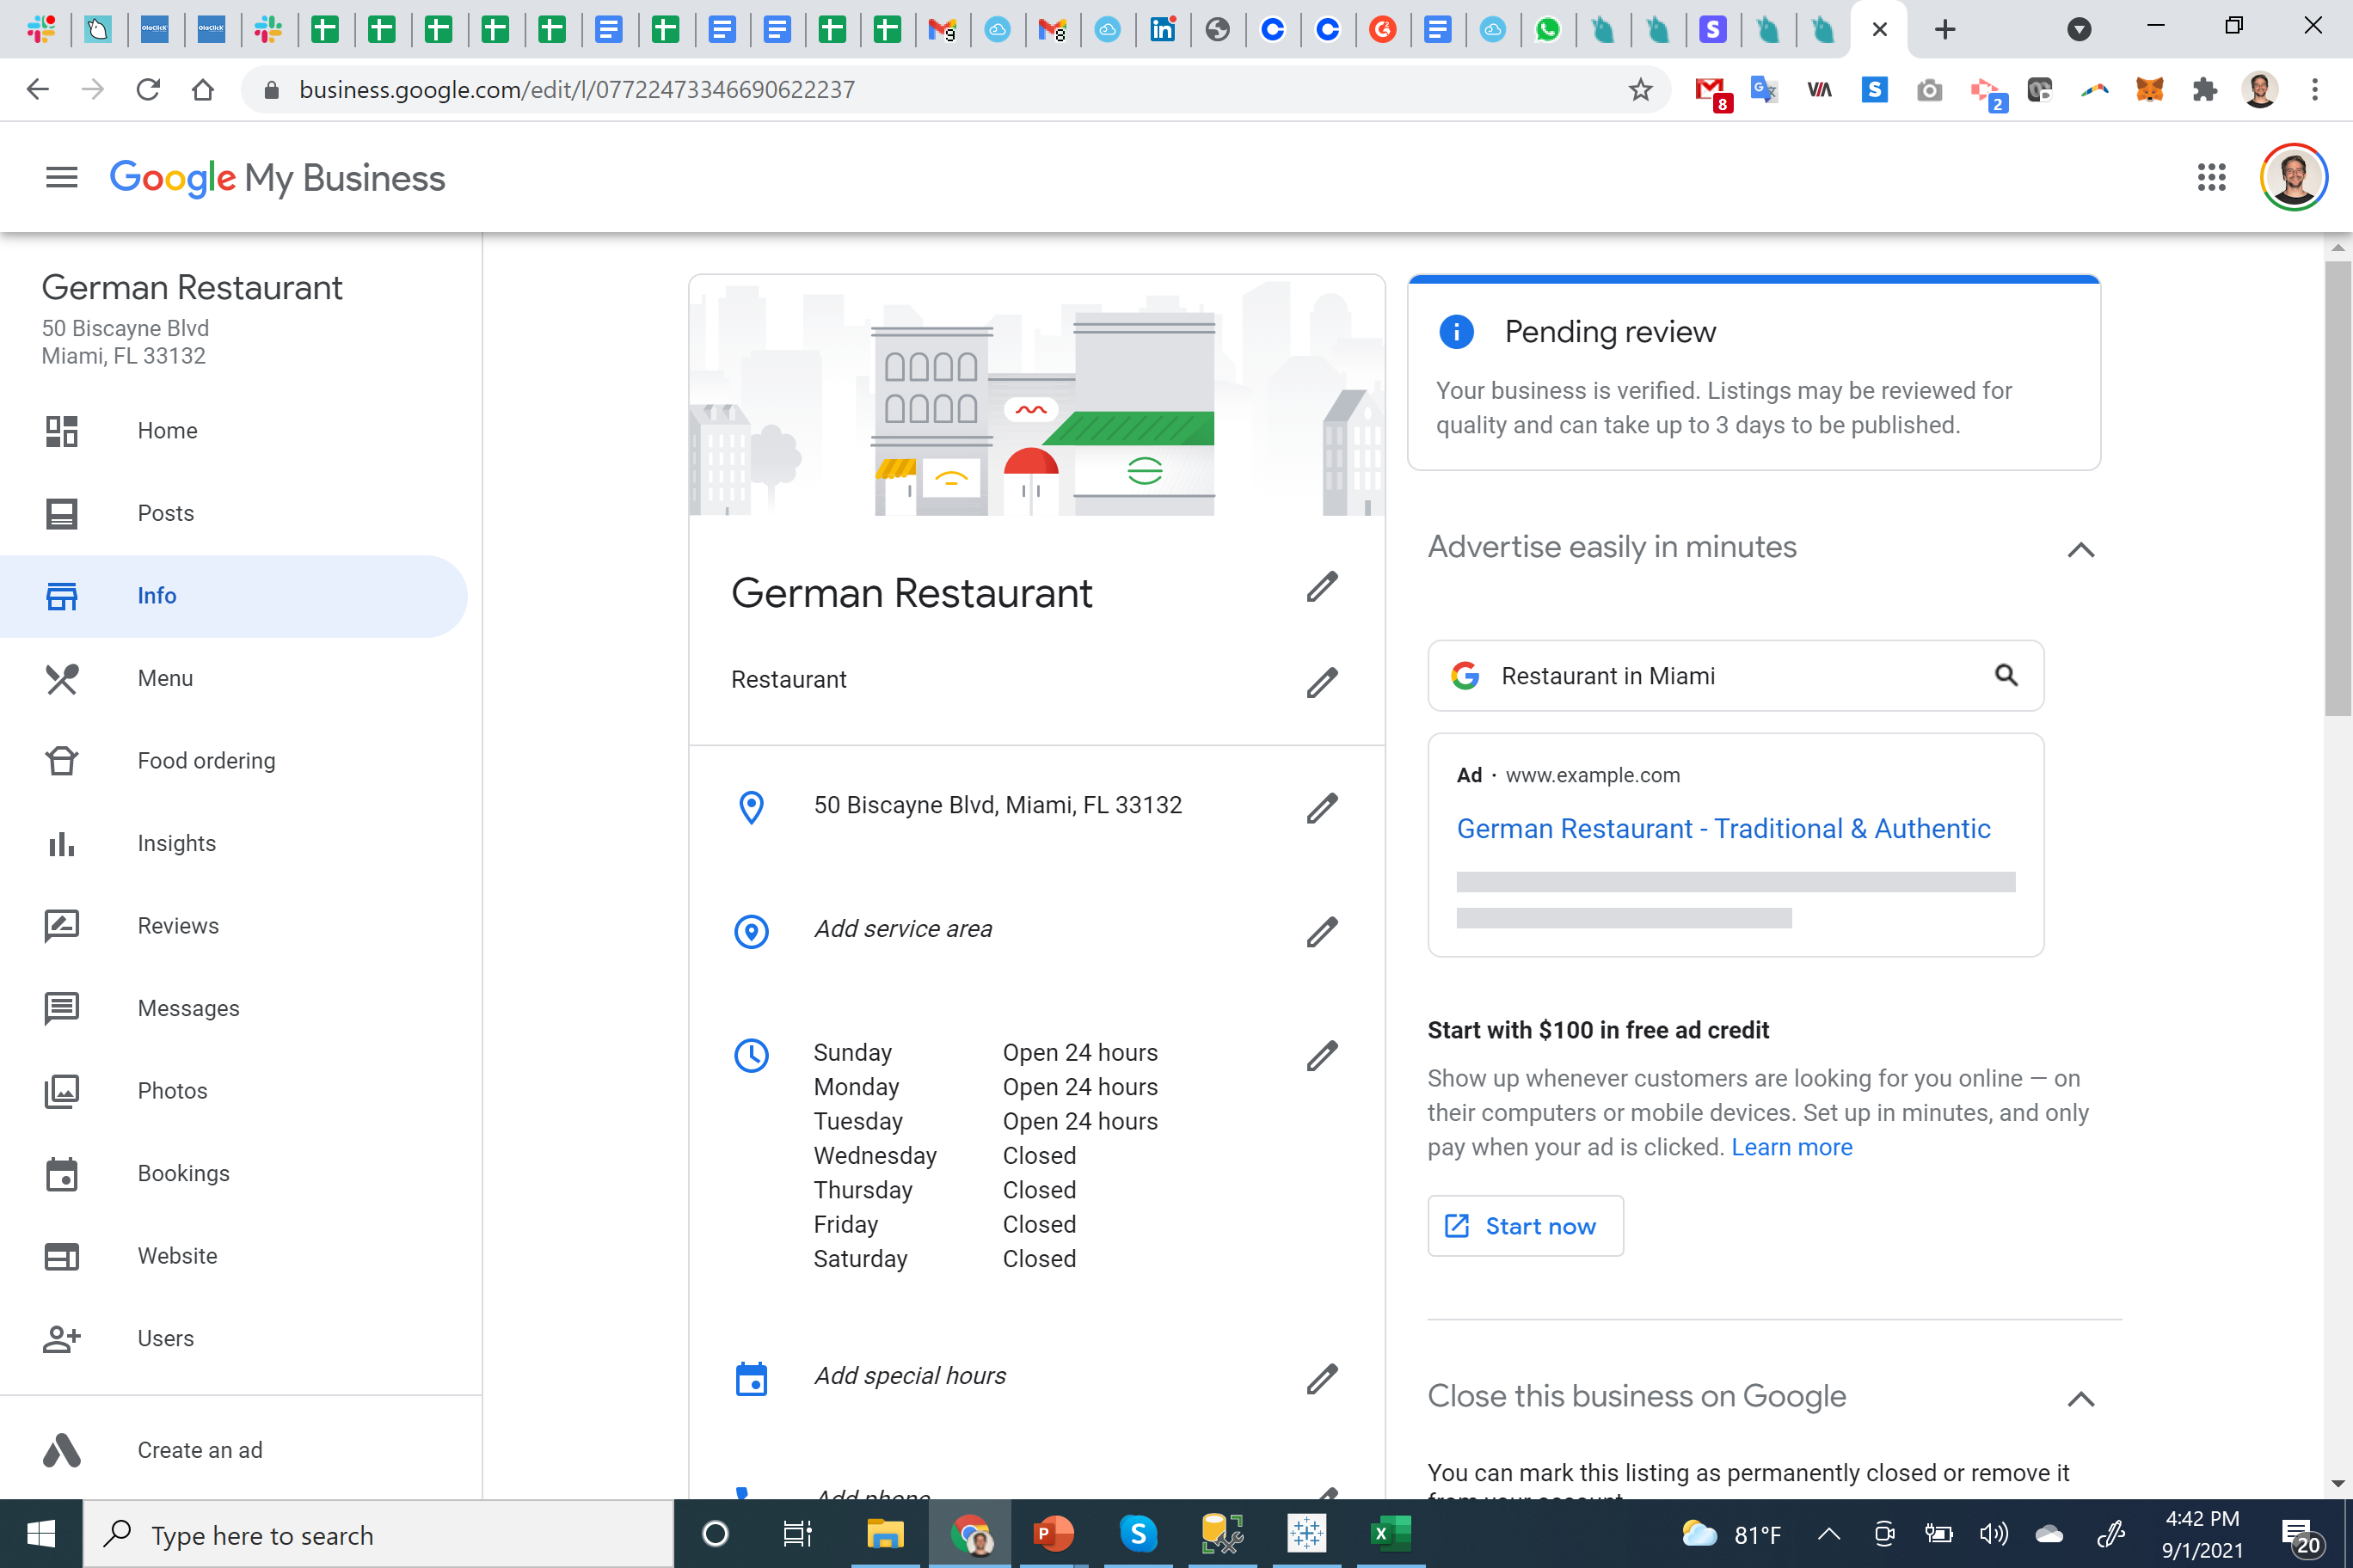The image size is (2353, 1568).
Task: Reload the page
Action: coord(148,90)
